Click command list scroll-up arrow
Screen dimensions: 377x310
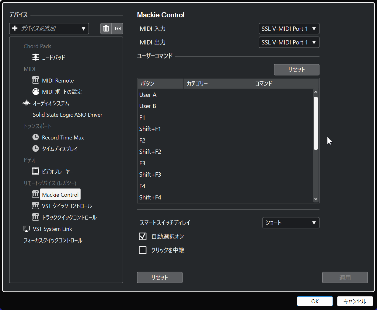(x=316, y=92)
